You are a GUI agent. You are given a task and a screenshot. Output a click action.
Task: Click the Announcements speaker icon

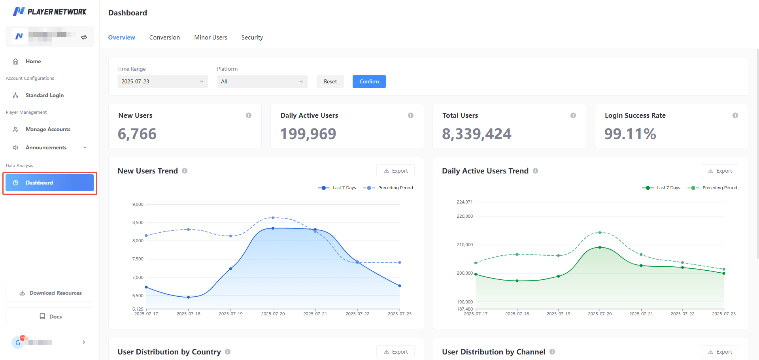(x=15, y=147)
